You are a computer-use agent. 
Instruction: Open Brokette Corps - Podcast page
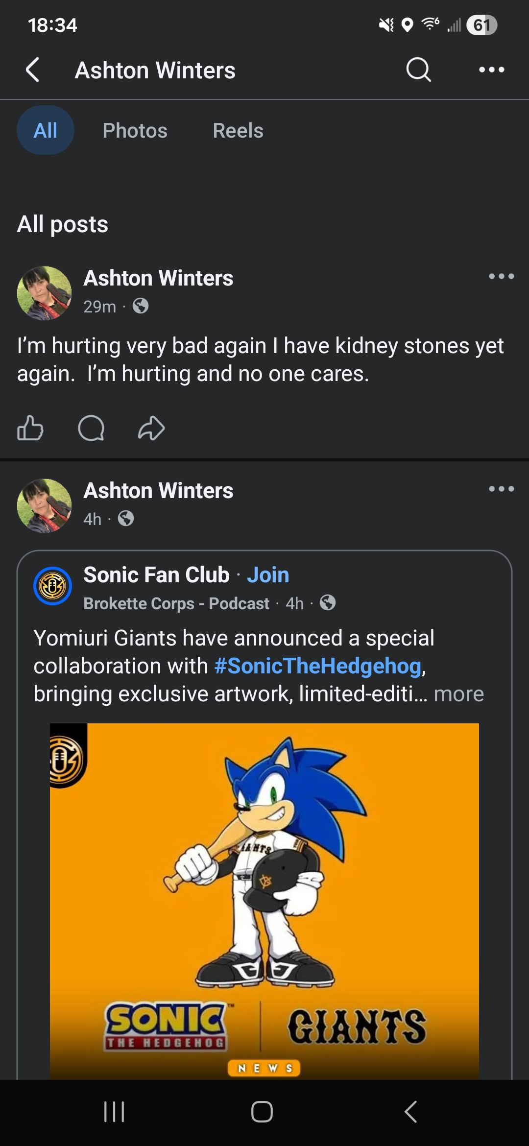[176, 603]
